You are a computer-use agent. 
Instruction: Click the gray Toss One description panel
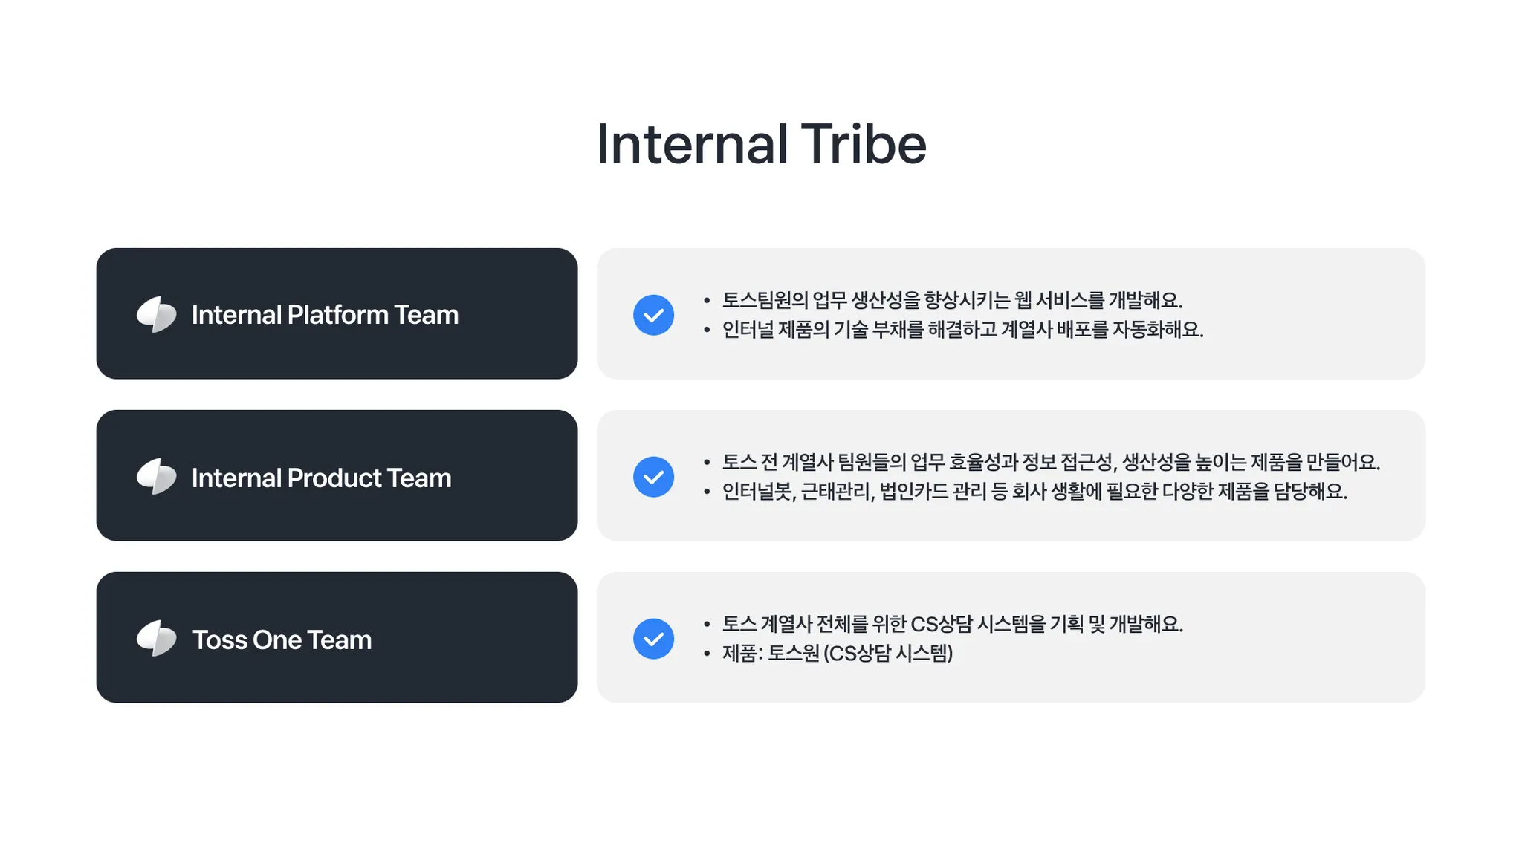point(1011,637)
